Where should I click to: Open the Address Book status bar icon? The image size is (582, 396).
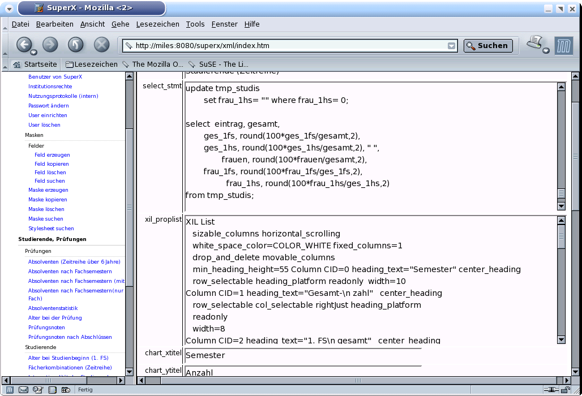coord(52,390)
